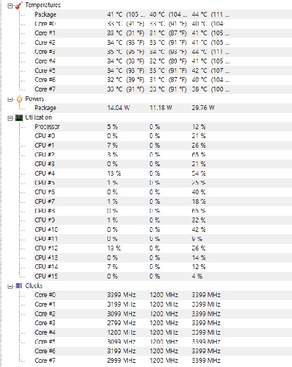This screenshot has width=292, height=367.
Task: Select the Core #3 temperature row
Action: click(x=162, y=52)
